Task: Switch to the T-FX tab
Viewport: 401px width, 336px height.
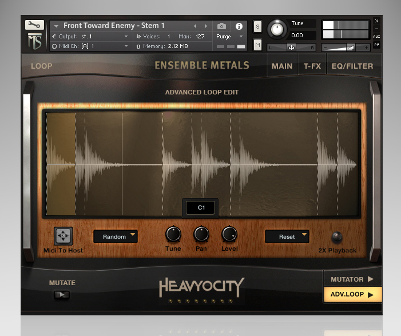Action: [x=312, y=66]
